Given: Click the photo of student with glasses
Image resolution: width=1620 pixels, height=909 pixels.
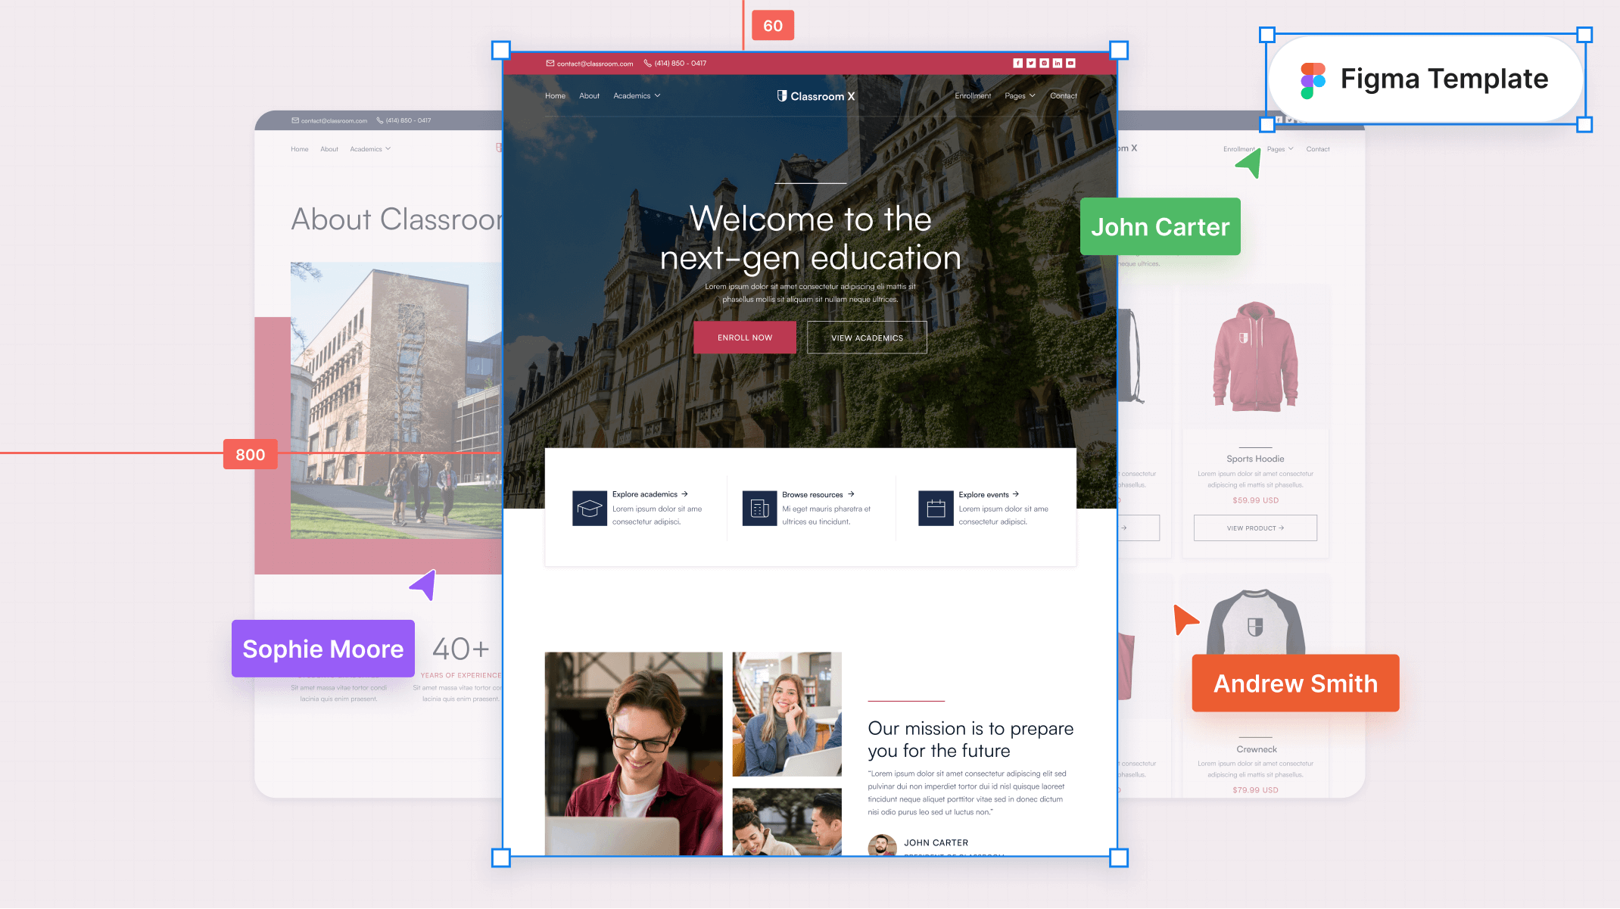Looking at the screenshot, I should click(x=634, y=754).
